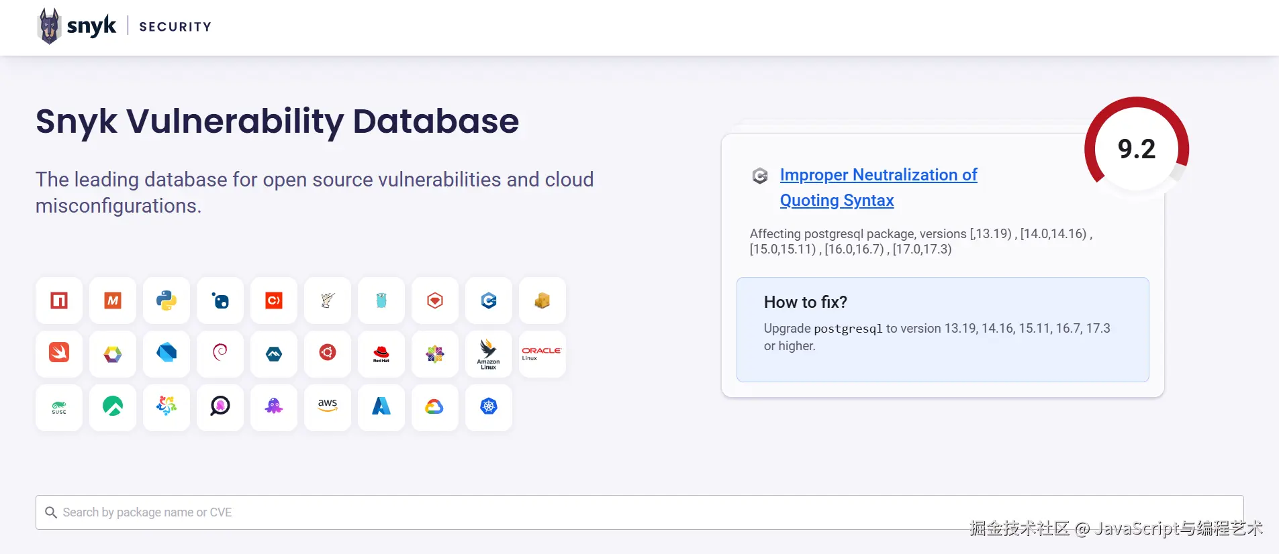Open the Composer conductor icon

click(328, 300)
